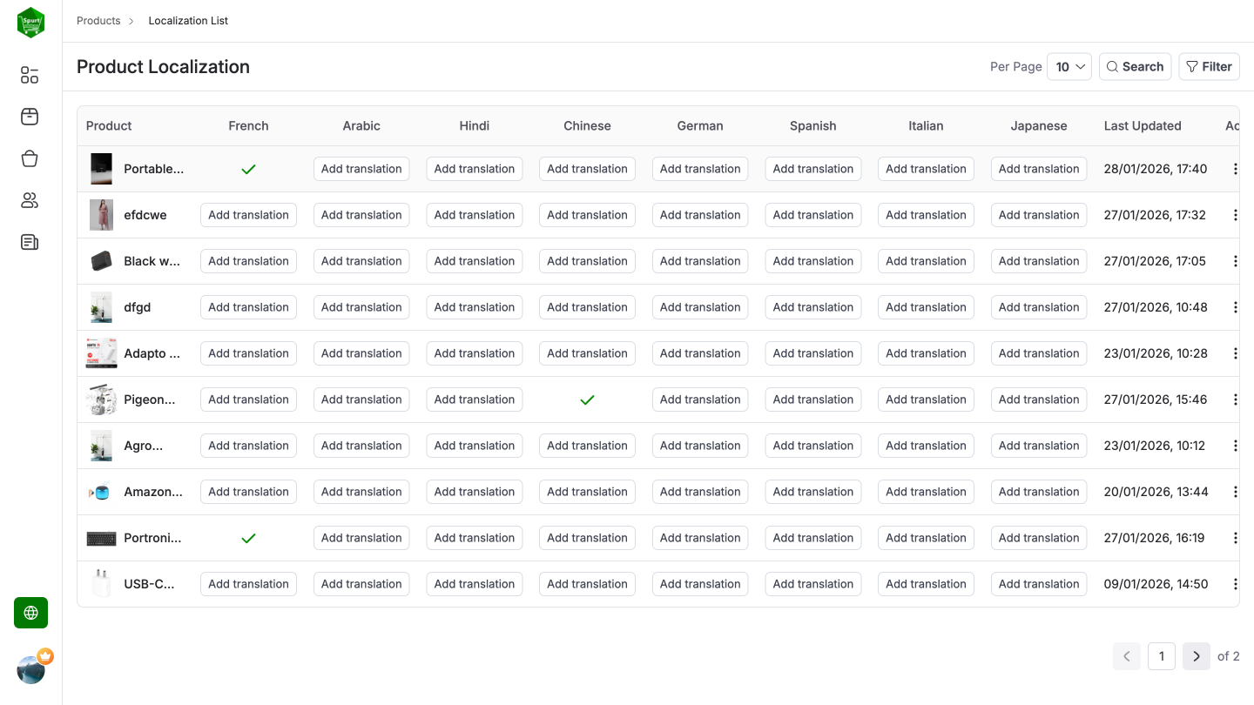The image size is (1254, 705).
Task: Open the user profile avatar at bottom left
Action: pyautogui.click(x=31, y=669)
